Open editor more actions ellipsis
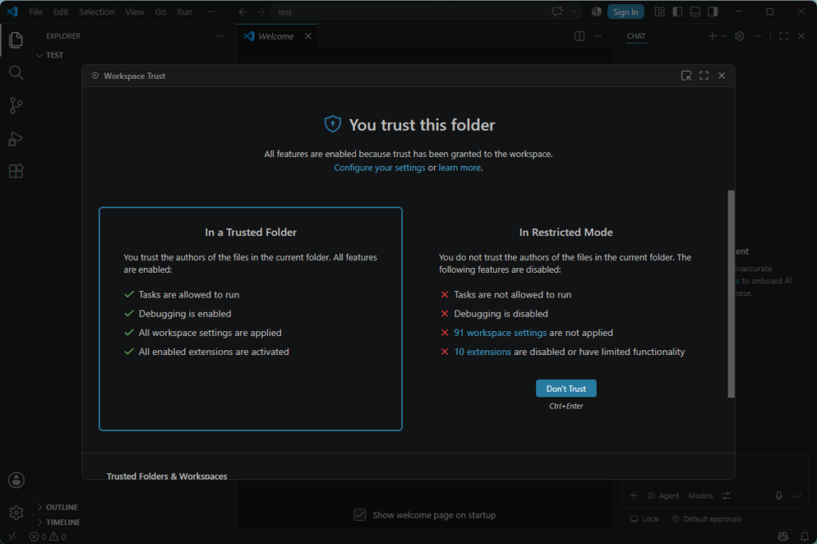 click(x=597, y=36)
